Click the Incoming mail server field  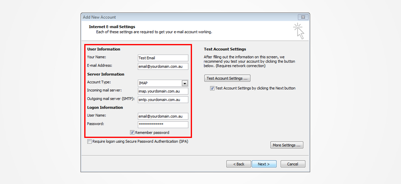163,91
